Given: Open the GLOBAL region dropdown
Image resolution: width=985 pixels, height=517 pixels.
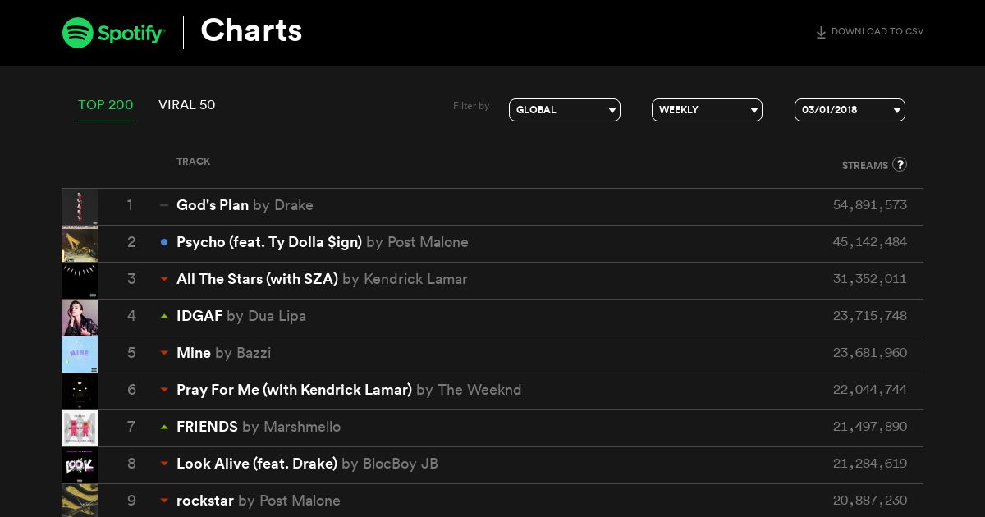Looking at the screenshot, I should point(565,110).
